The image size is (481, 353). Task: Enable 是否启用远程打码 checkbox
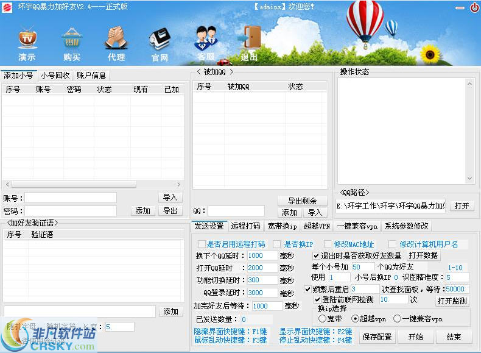[x=202, y=244]
